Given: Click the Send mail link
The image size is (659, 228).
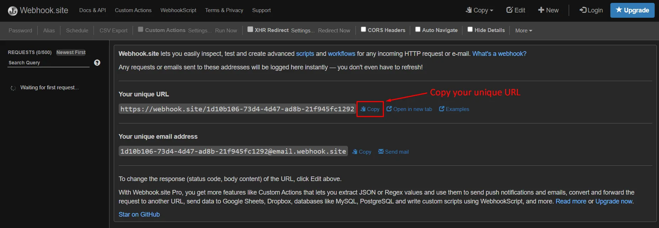Looking at the screenshot, I should 393,152.
